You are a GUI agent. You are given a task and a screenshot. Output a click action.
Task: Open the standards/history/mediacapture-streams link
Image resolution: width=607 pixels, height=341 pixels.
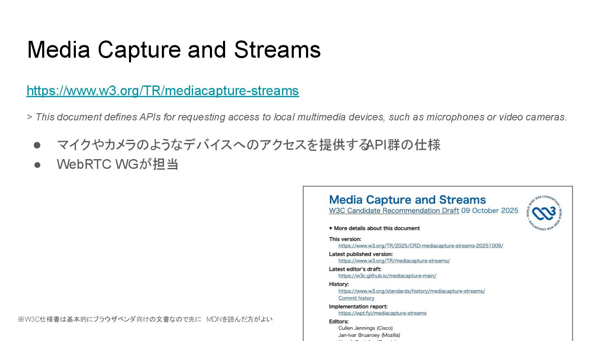pyautogui.click(x=411, y=291)
